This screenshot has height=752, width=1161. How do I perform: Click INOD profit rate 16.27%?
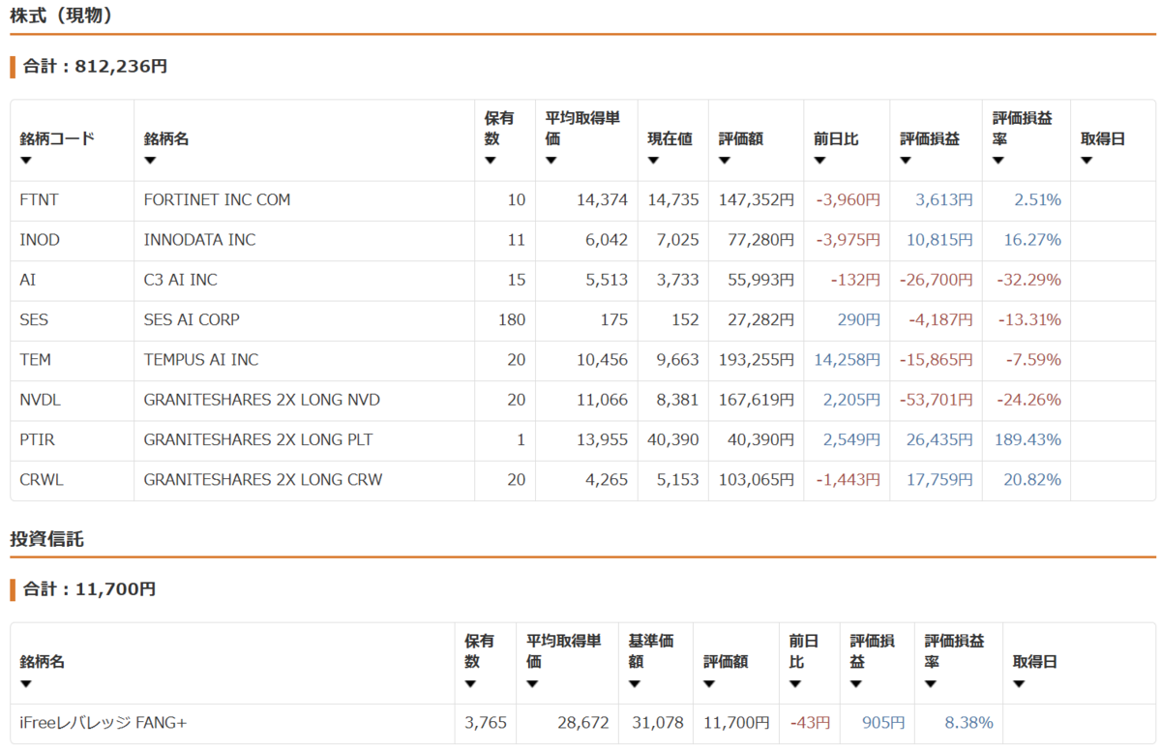coord(1031,239)
